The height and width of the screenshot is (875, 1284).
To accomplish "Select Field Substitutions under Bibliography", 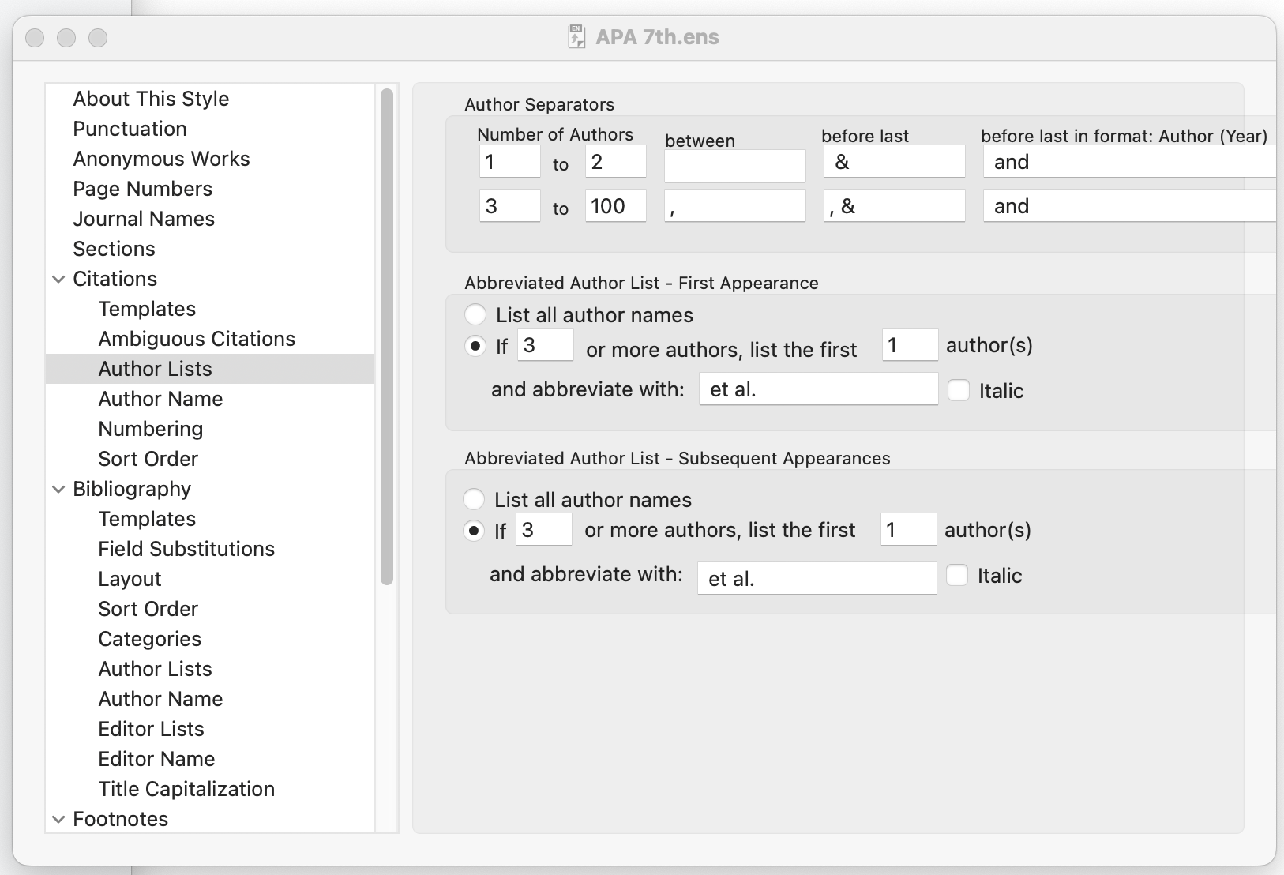I will tap(186, 549).
